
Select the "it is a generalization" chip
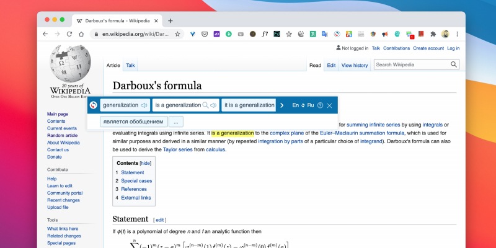pos(249,105)
